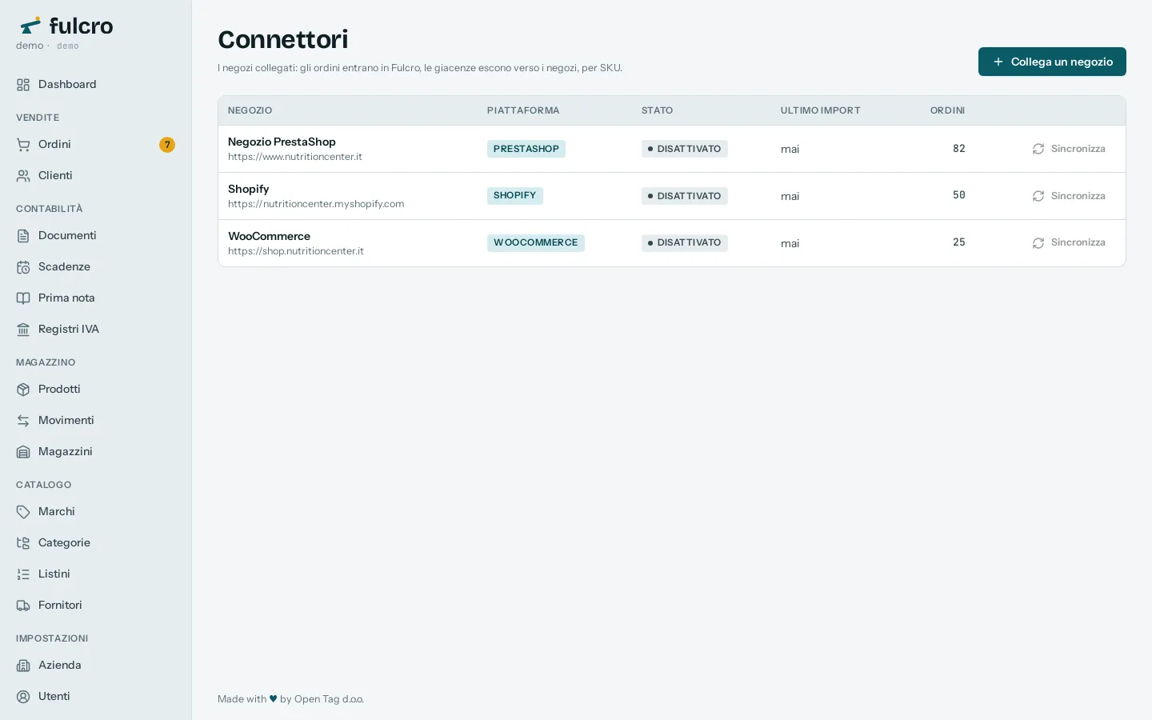1152x720 pixels.
Task: Click the Registri IVA bank icon
Action: [23, 330]
